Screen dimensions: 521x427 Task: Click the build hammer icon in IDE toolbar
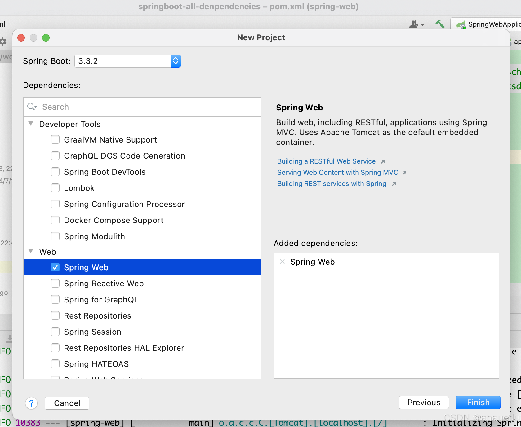(440, 24)
